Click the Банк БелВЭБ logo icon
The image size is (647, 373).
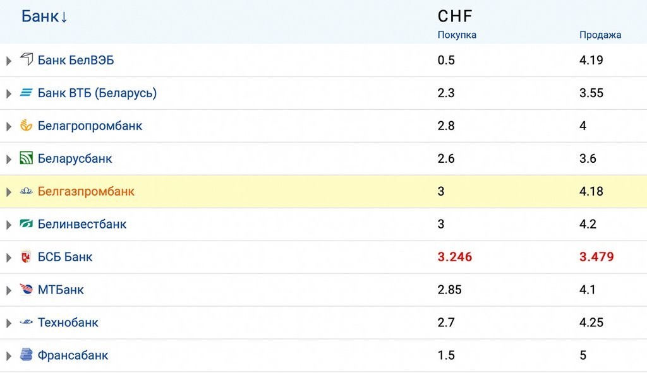click(26, 60)
